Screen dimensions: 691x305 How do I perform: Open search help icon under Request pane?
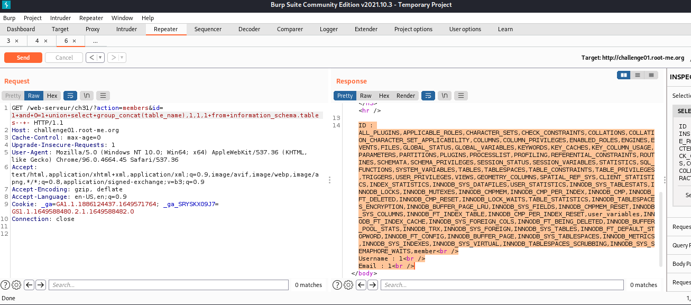(5, 285)
